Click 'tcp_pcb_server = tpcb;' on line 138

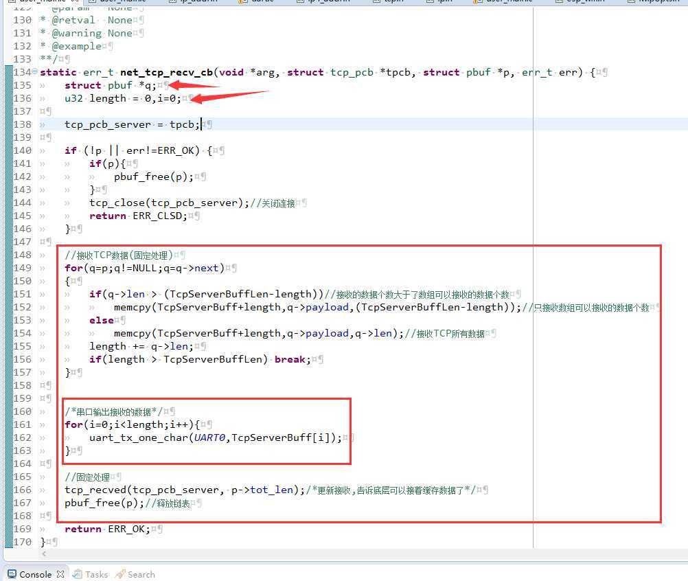pos(132,124)
